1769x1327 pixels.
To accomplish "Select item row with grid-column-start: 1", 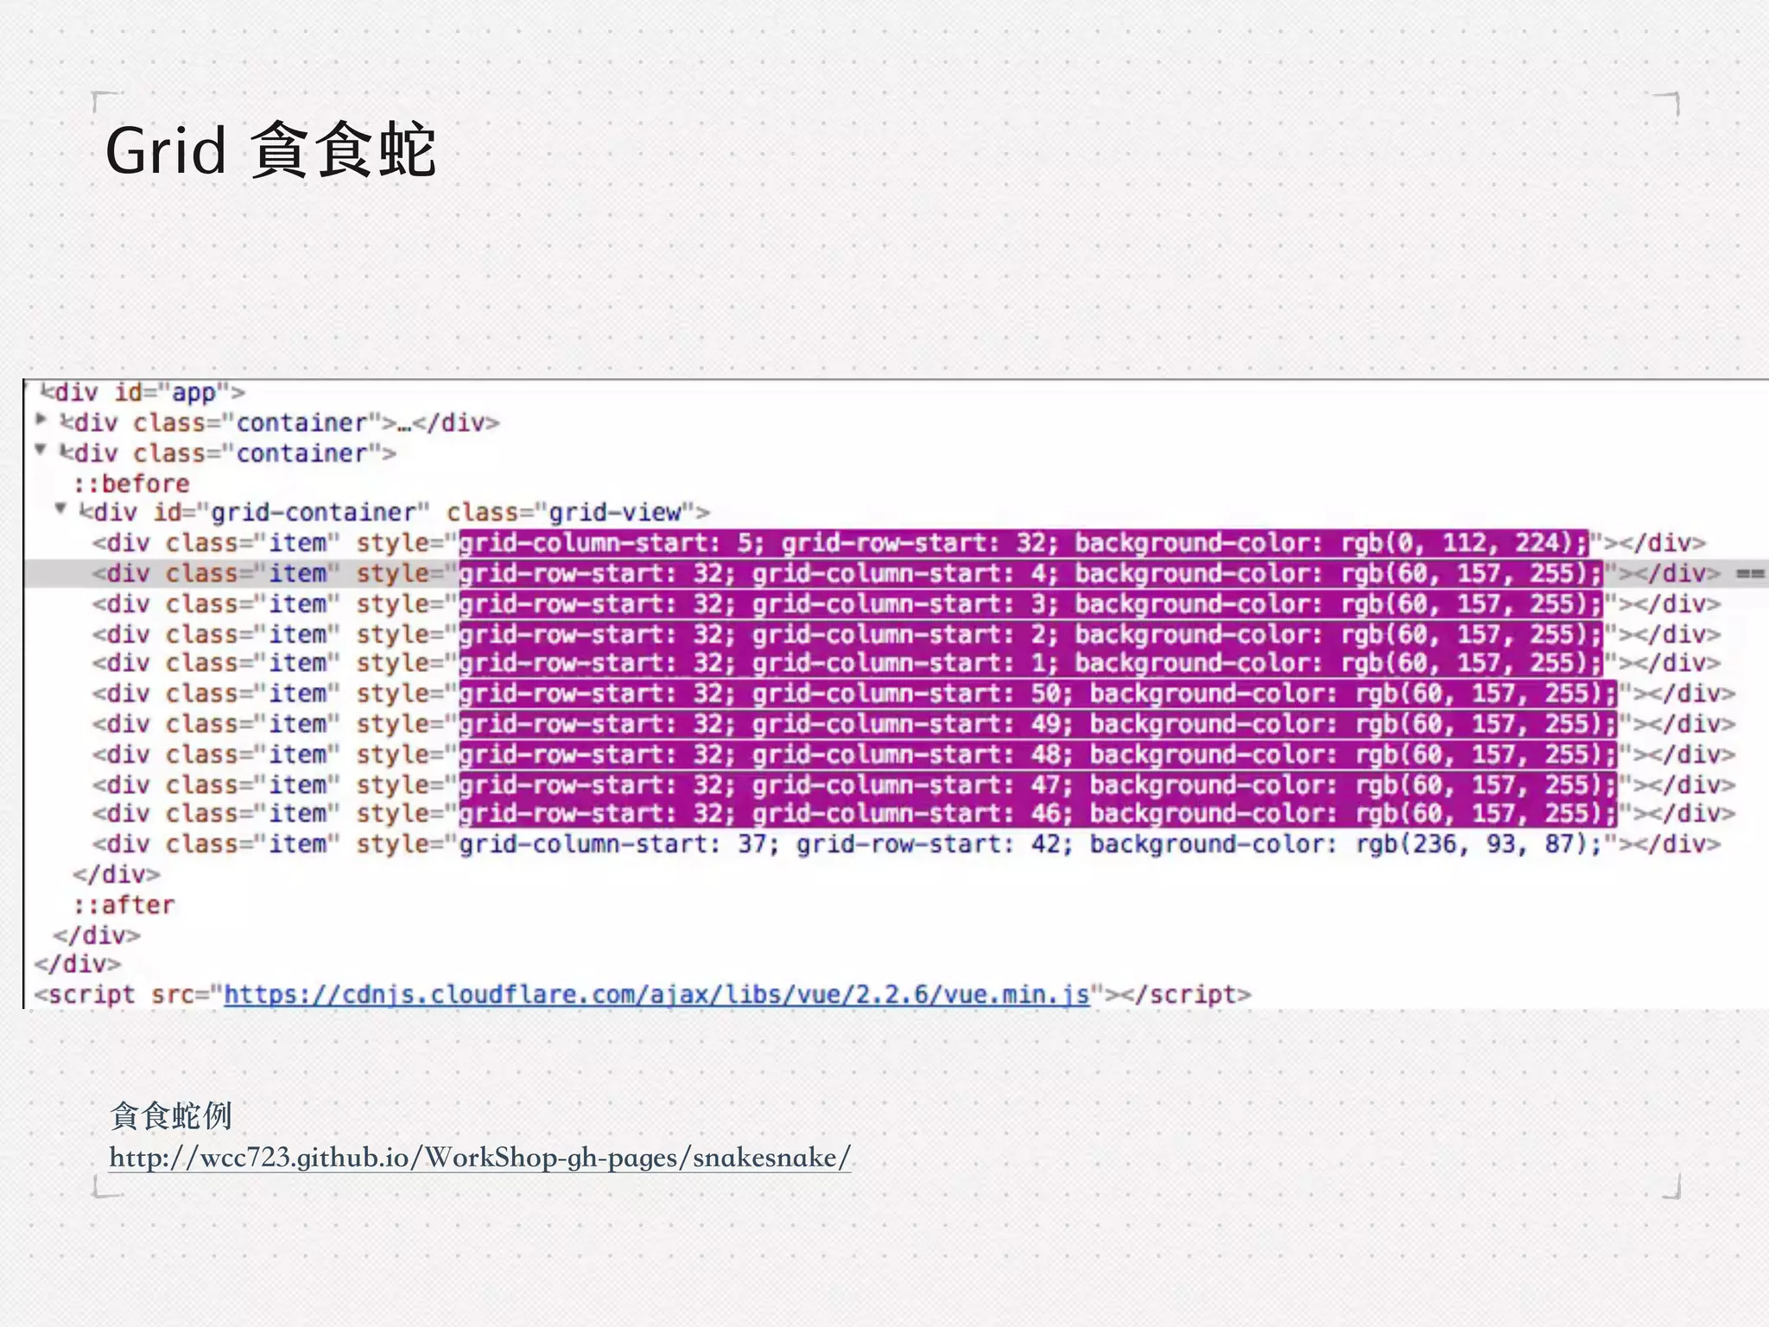I will 907,663.
